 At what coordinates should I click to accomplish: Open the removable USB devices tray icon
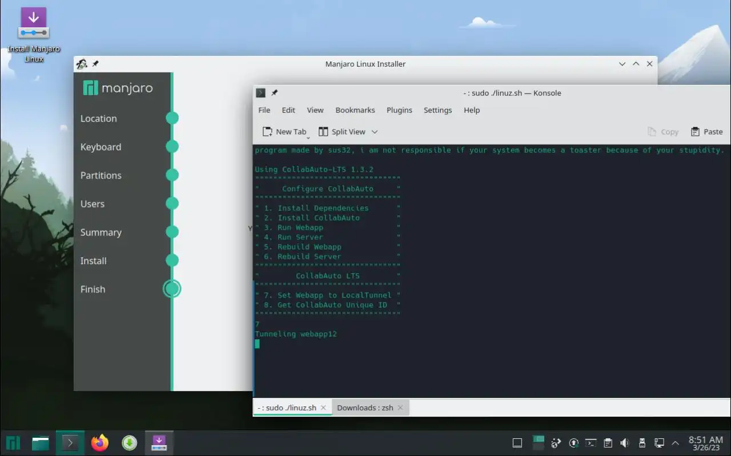click(x=642, y=443)
